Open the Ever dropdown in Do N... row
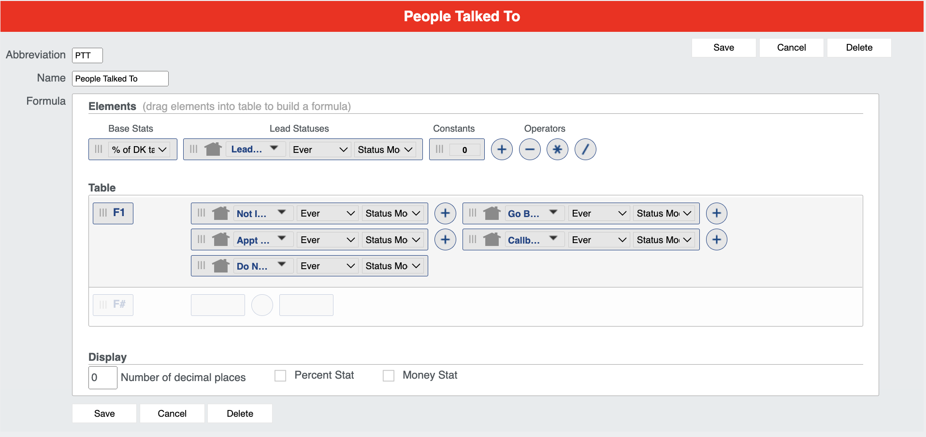926x437 pixels. (x=328, y=266)
